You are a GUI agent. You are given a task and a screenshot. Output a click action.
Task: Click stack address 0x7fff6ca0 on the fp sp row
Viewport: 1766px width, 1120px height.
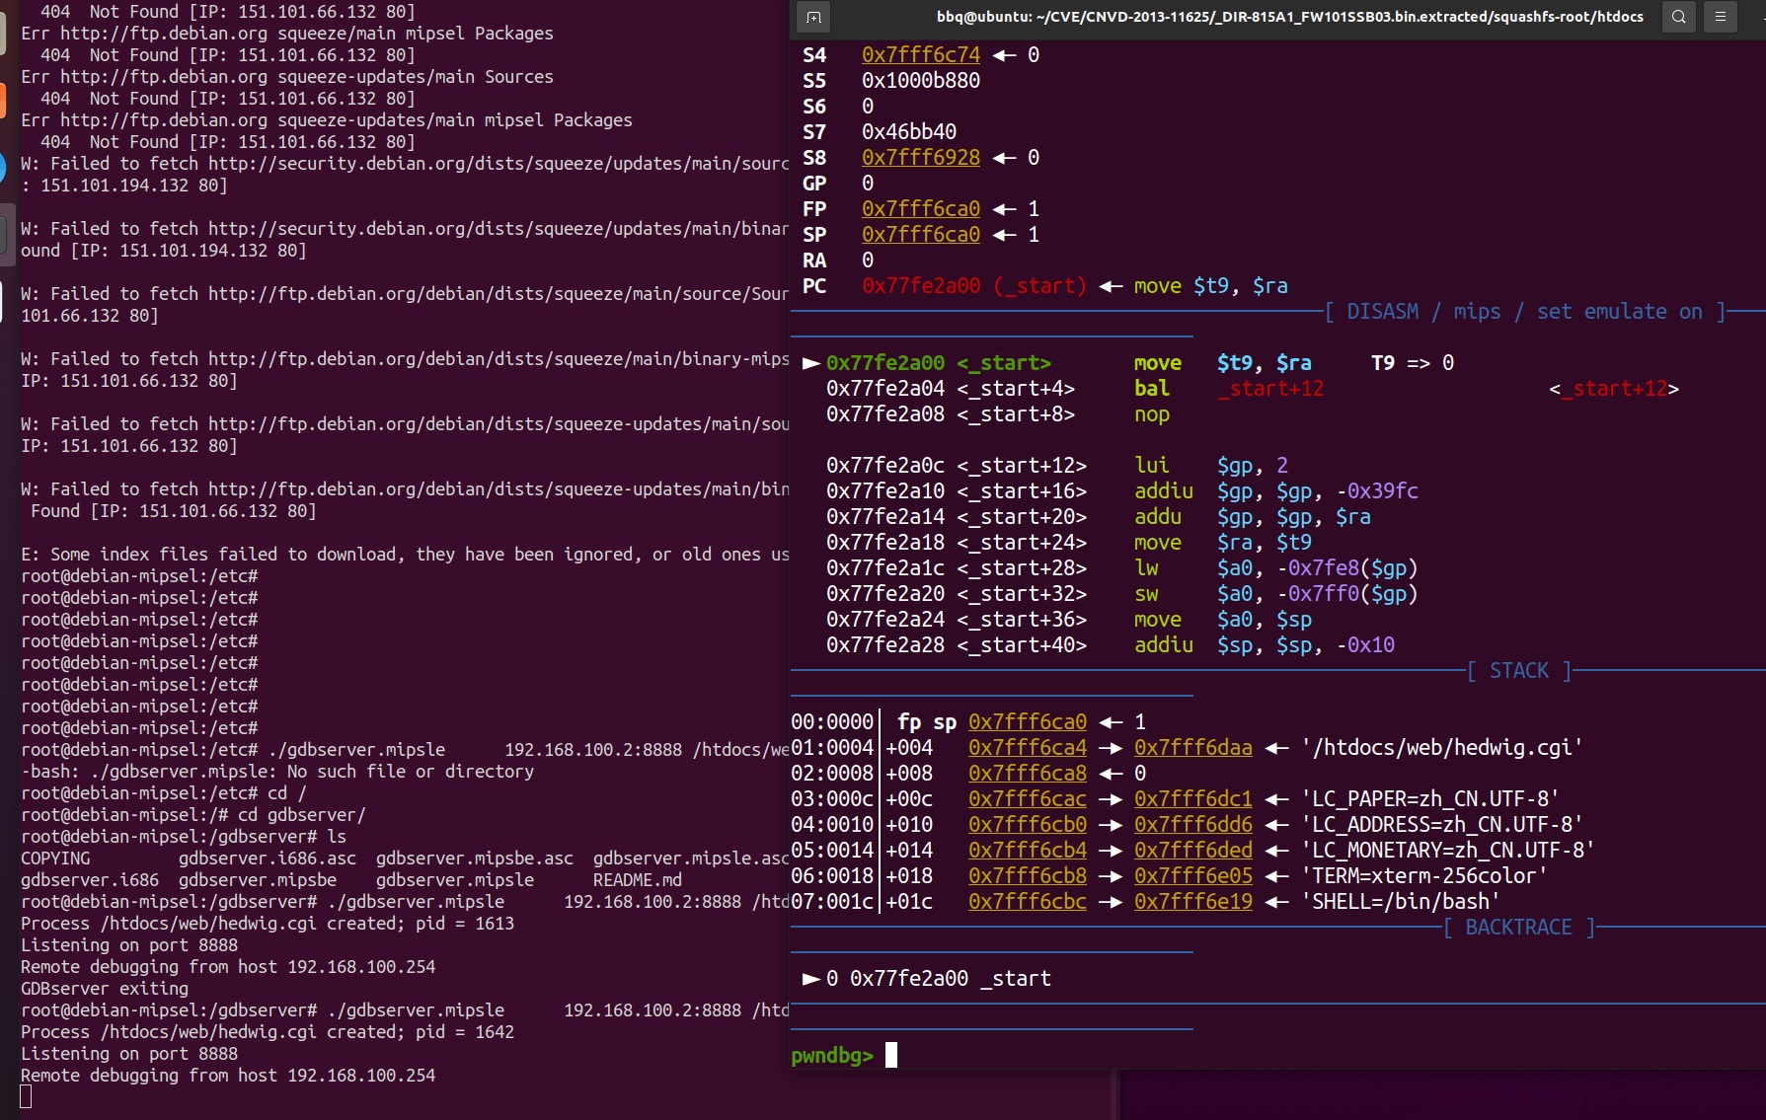[x=1028, y=722]
